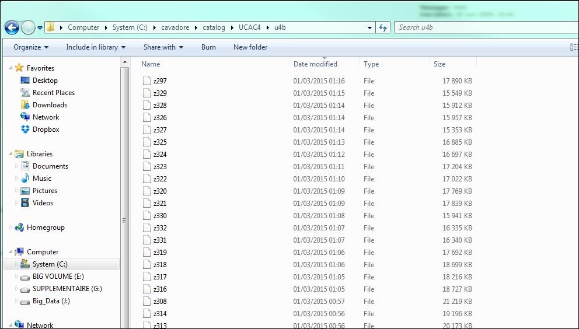Image resolution: width=579 pixels, height=329 pixels.
Task: Sort files by Date modified column
Action: 315,64
